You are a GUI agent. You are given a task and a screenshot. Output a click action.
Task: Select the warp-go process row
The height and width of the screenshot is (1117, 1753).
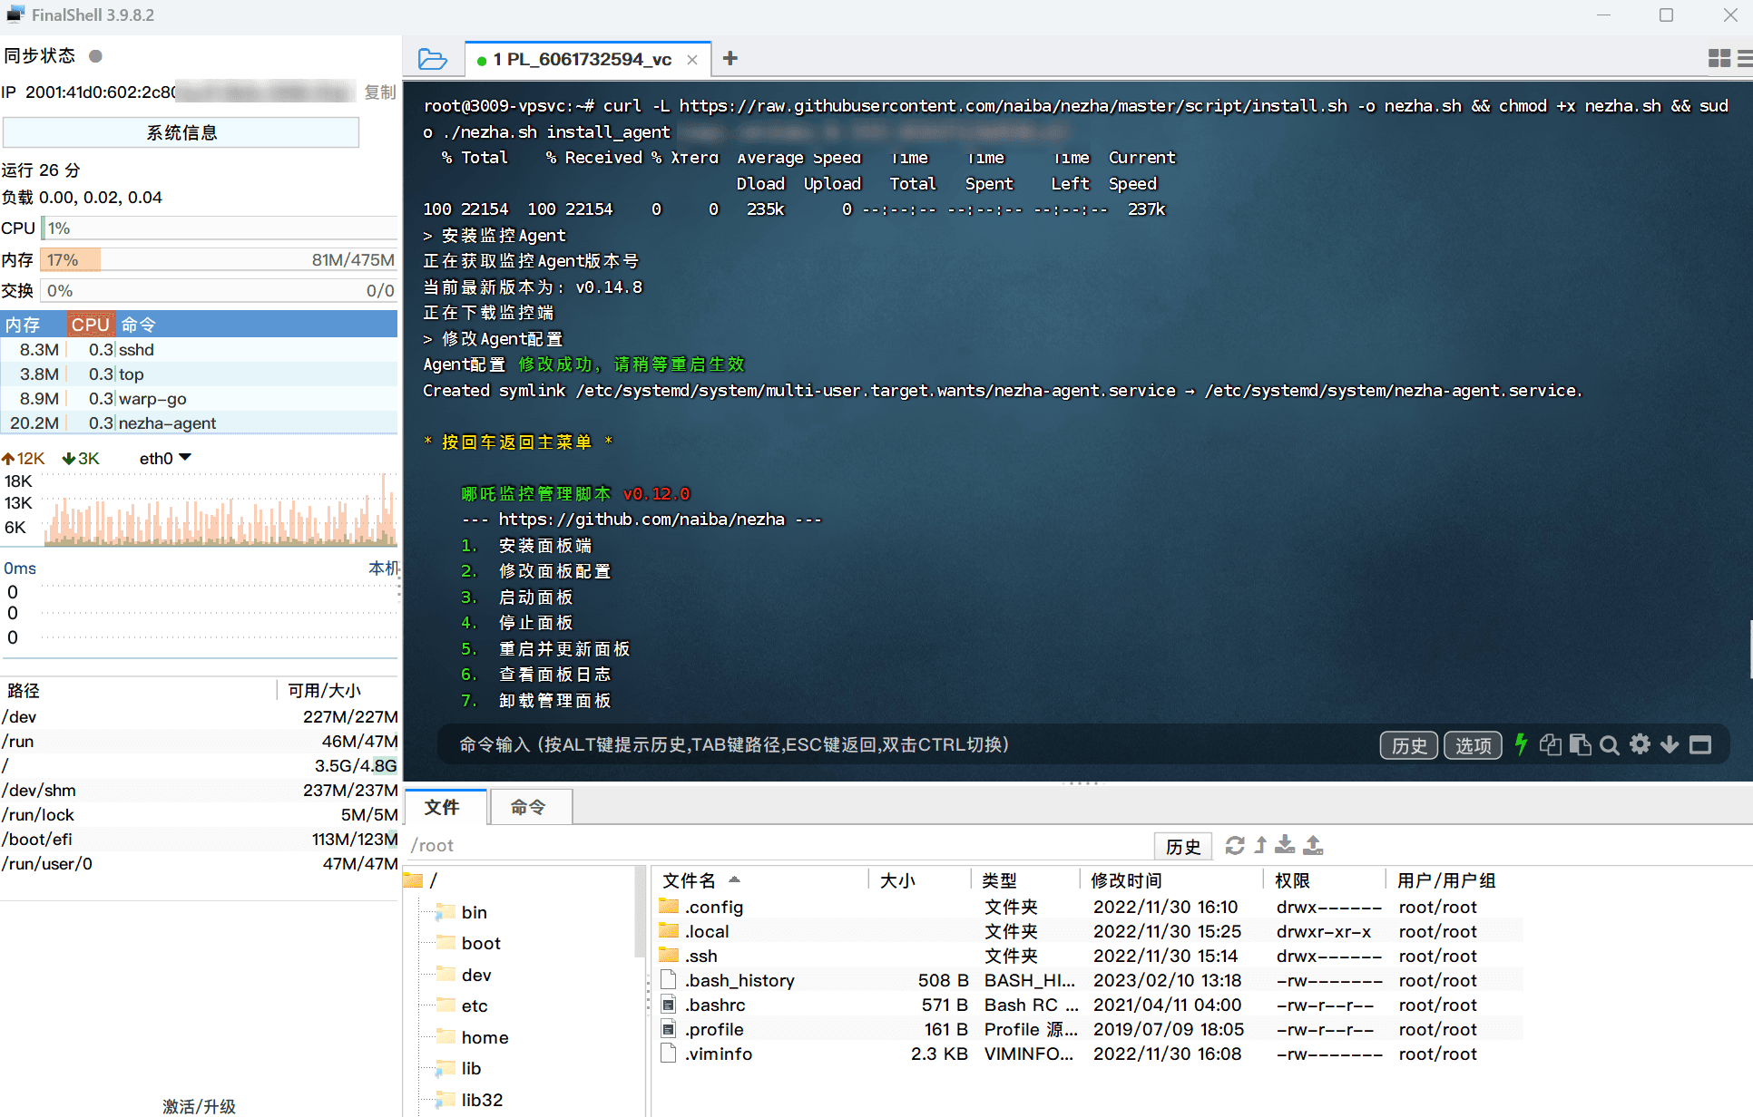point(199,399)
